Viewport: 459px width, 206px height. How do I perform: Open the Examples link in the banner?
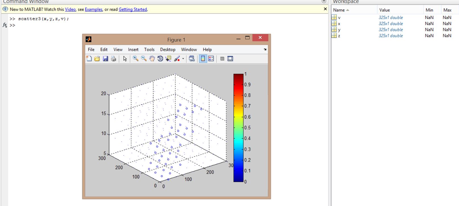[93, 9]
